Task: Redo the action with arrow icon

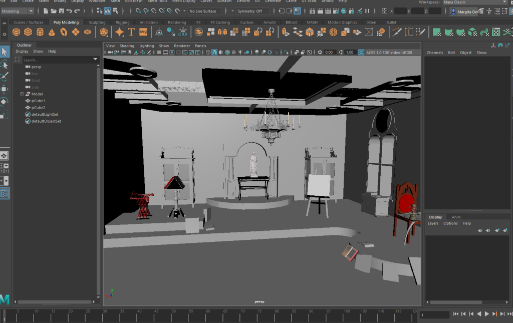Action: point(77,11)
